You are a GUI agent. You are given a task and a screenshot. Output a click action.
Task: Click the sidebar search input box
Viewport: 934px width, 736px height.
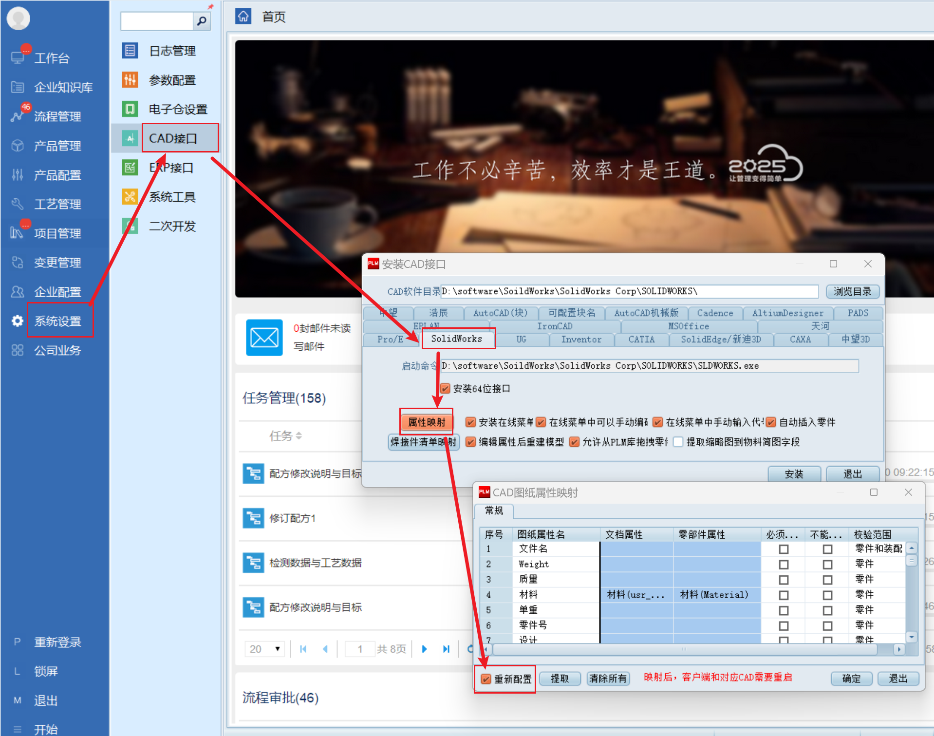157,21
